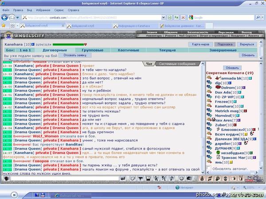This screenshot has width=266, height=199.
Task: Click the Отозвать заявку button
Action: (75, 55)
